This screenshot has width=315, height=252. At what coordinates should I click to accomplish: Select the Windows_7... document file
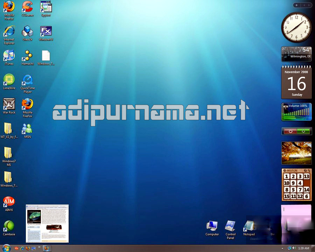click(x=46, y=57)
